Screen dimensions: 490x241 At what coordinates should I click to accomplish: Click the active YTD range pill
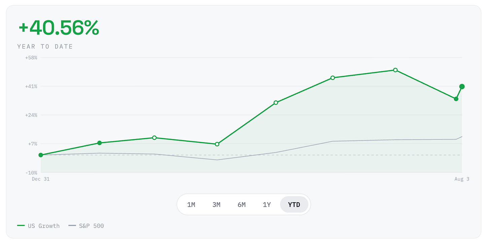tap(294, 204)
